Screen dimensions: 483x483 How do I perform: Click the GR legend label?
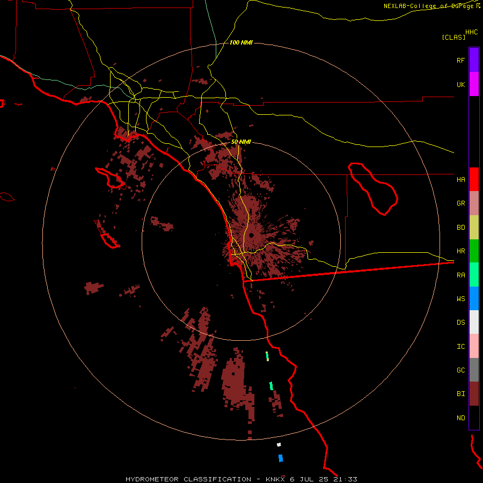(x=460, y=203)
